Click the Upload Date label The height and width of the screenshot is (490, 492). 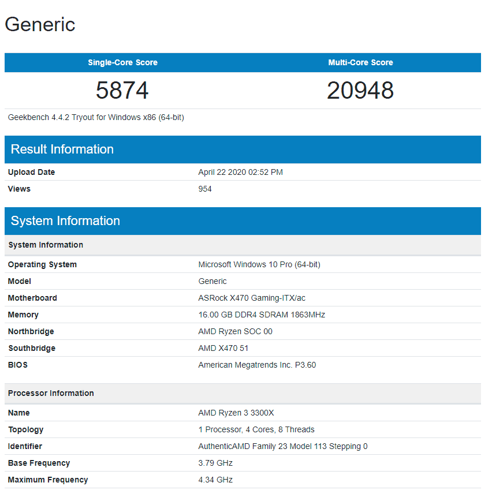tap(31, 172)
